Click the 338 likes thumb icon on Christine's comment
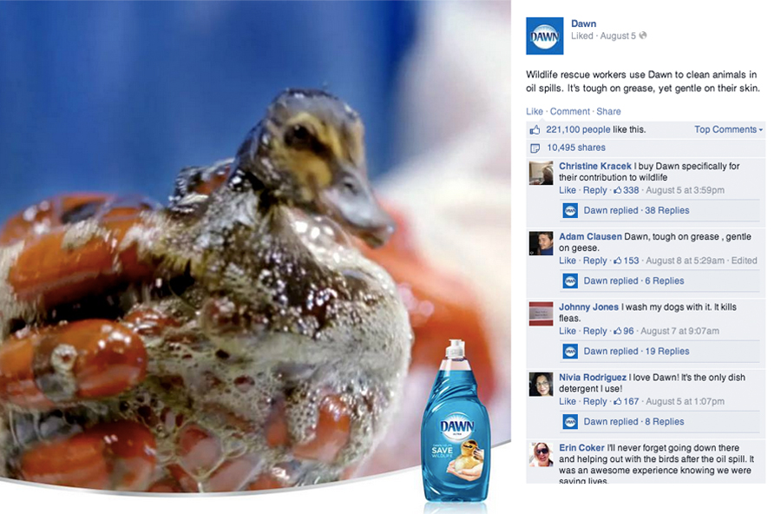781x514 pixels. pos(618,190)
